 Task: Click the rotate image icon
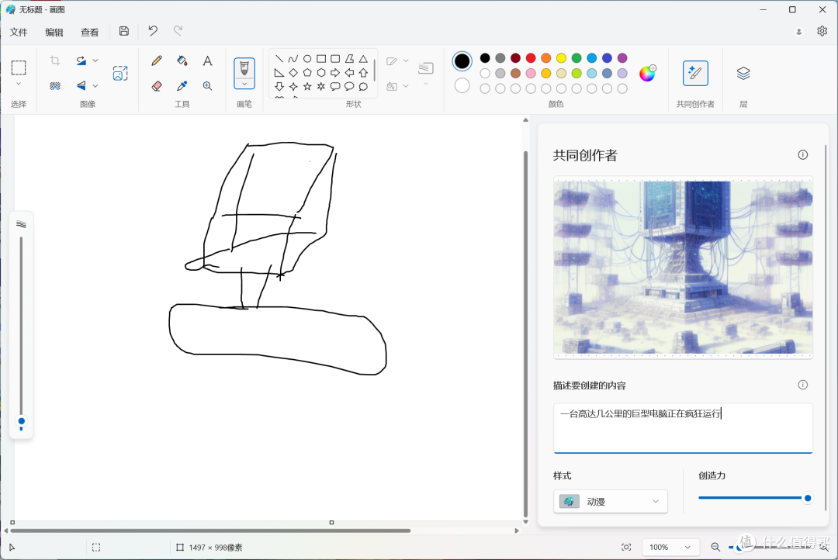[81, 60]
